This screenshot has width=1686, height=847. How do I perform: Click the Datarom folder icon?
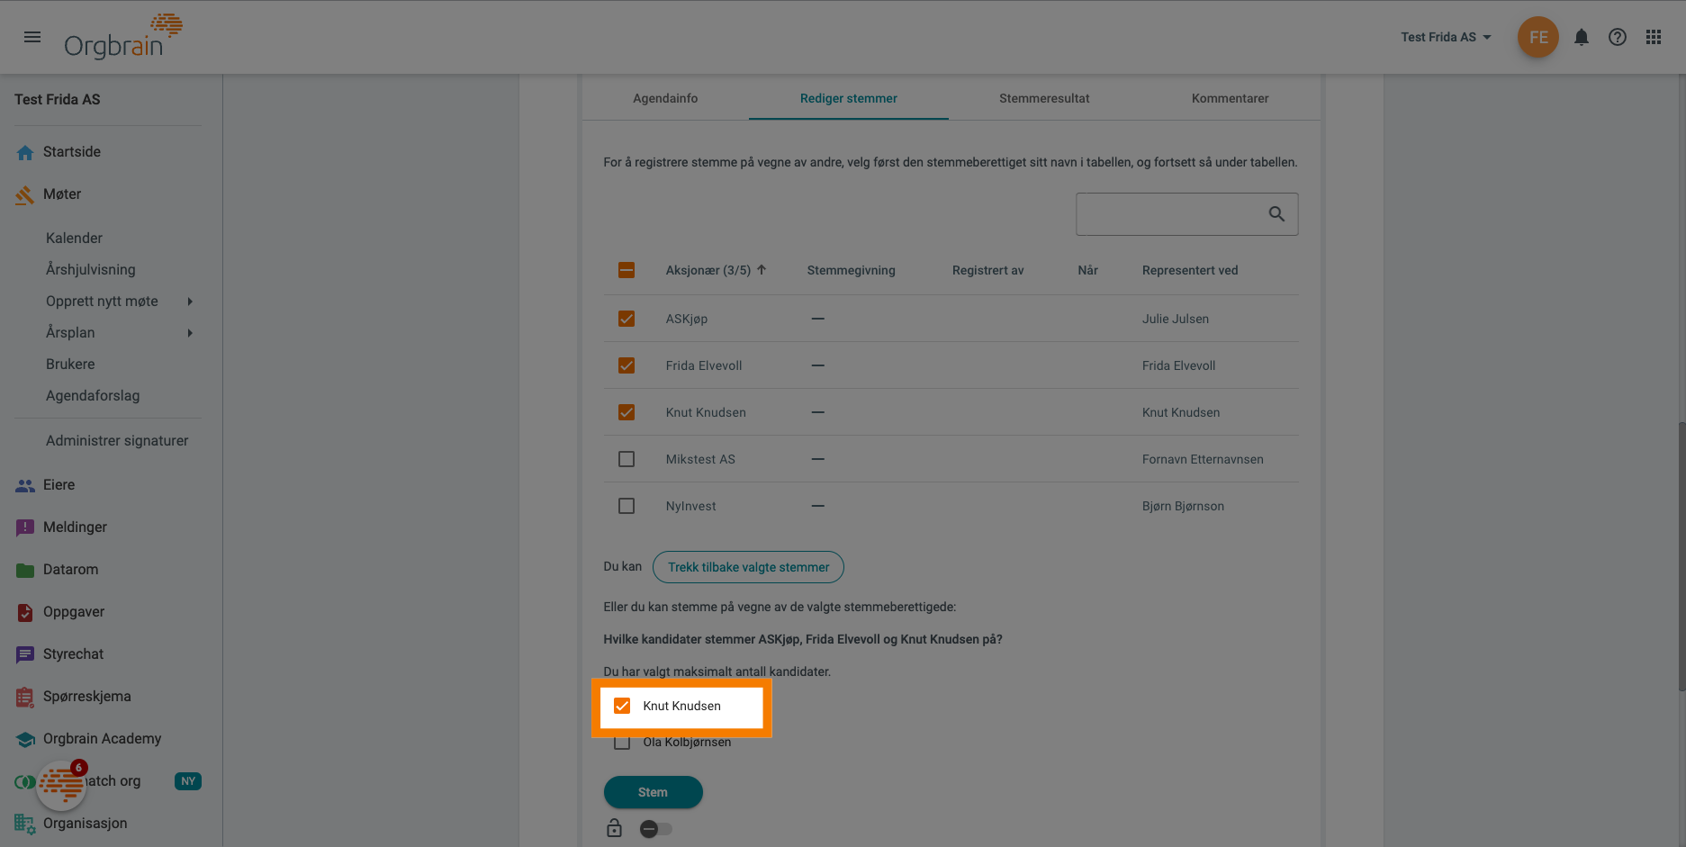pos(25,570)
